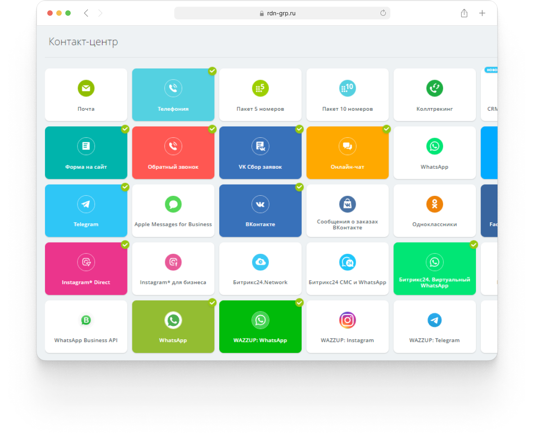Click the white WhatsApp tile's green icon
The width and height of the screenshot is (534, 442).
tap(434, 146)
